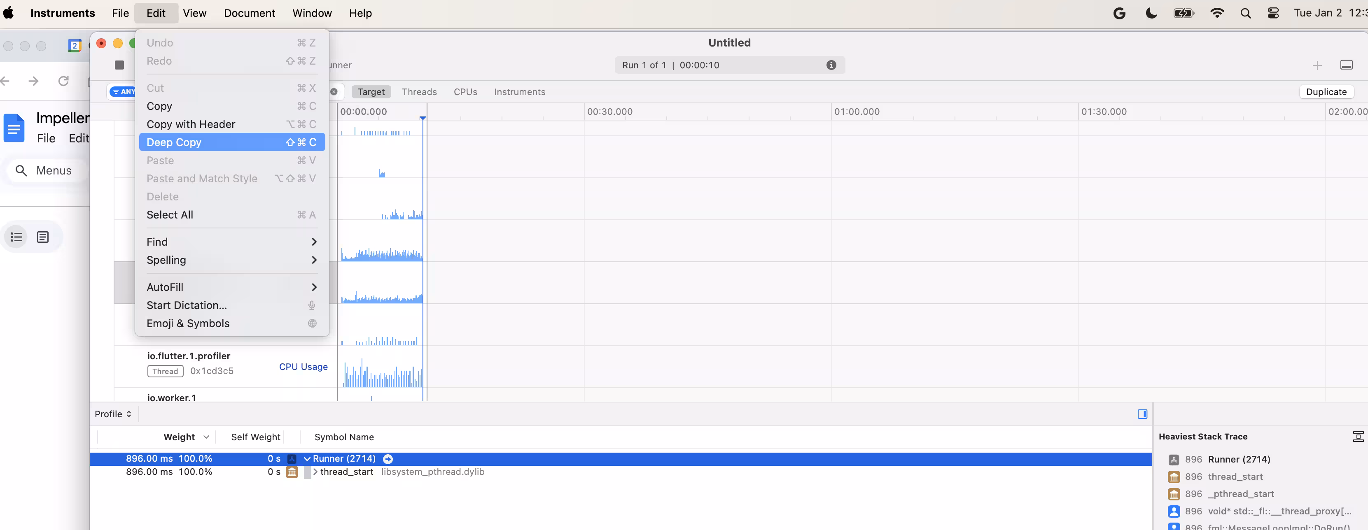This screenshot has width=1368, height=530.
Task: Click the Heaviest Stack Trace options icon
Action: pyautogui.click(x=1357, y=437)
